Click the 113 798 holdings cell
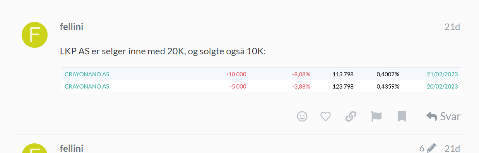The image size is (479, 153). click(x=343, y=74)
